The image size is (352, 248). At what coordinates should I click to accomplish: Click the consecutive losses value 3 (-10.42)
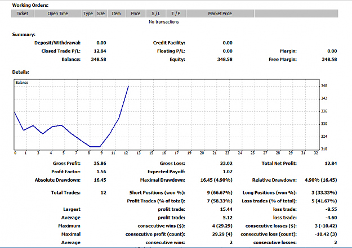click(x=326, y=226)
